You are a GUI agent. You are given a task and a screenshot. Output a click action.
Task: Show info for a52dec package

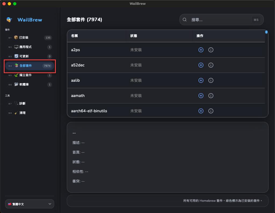[211, 65]
